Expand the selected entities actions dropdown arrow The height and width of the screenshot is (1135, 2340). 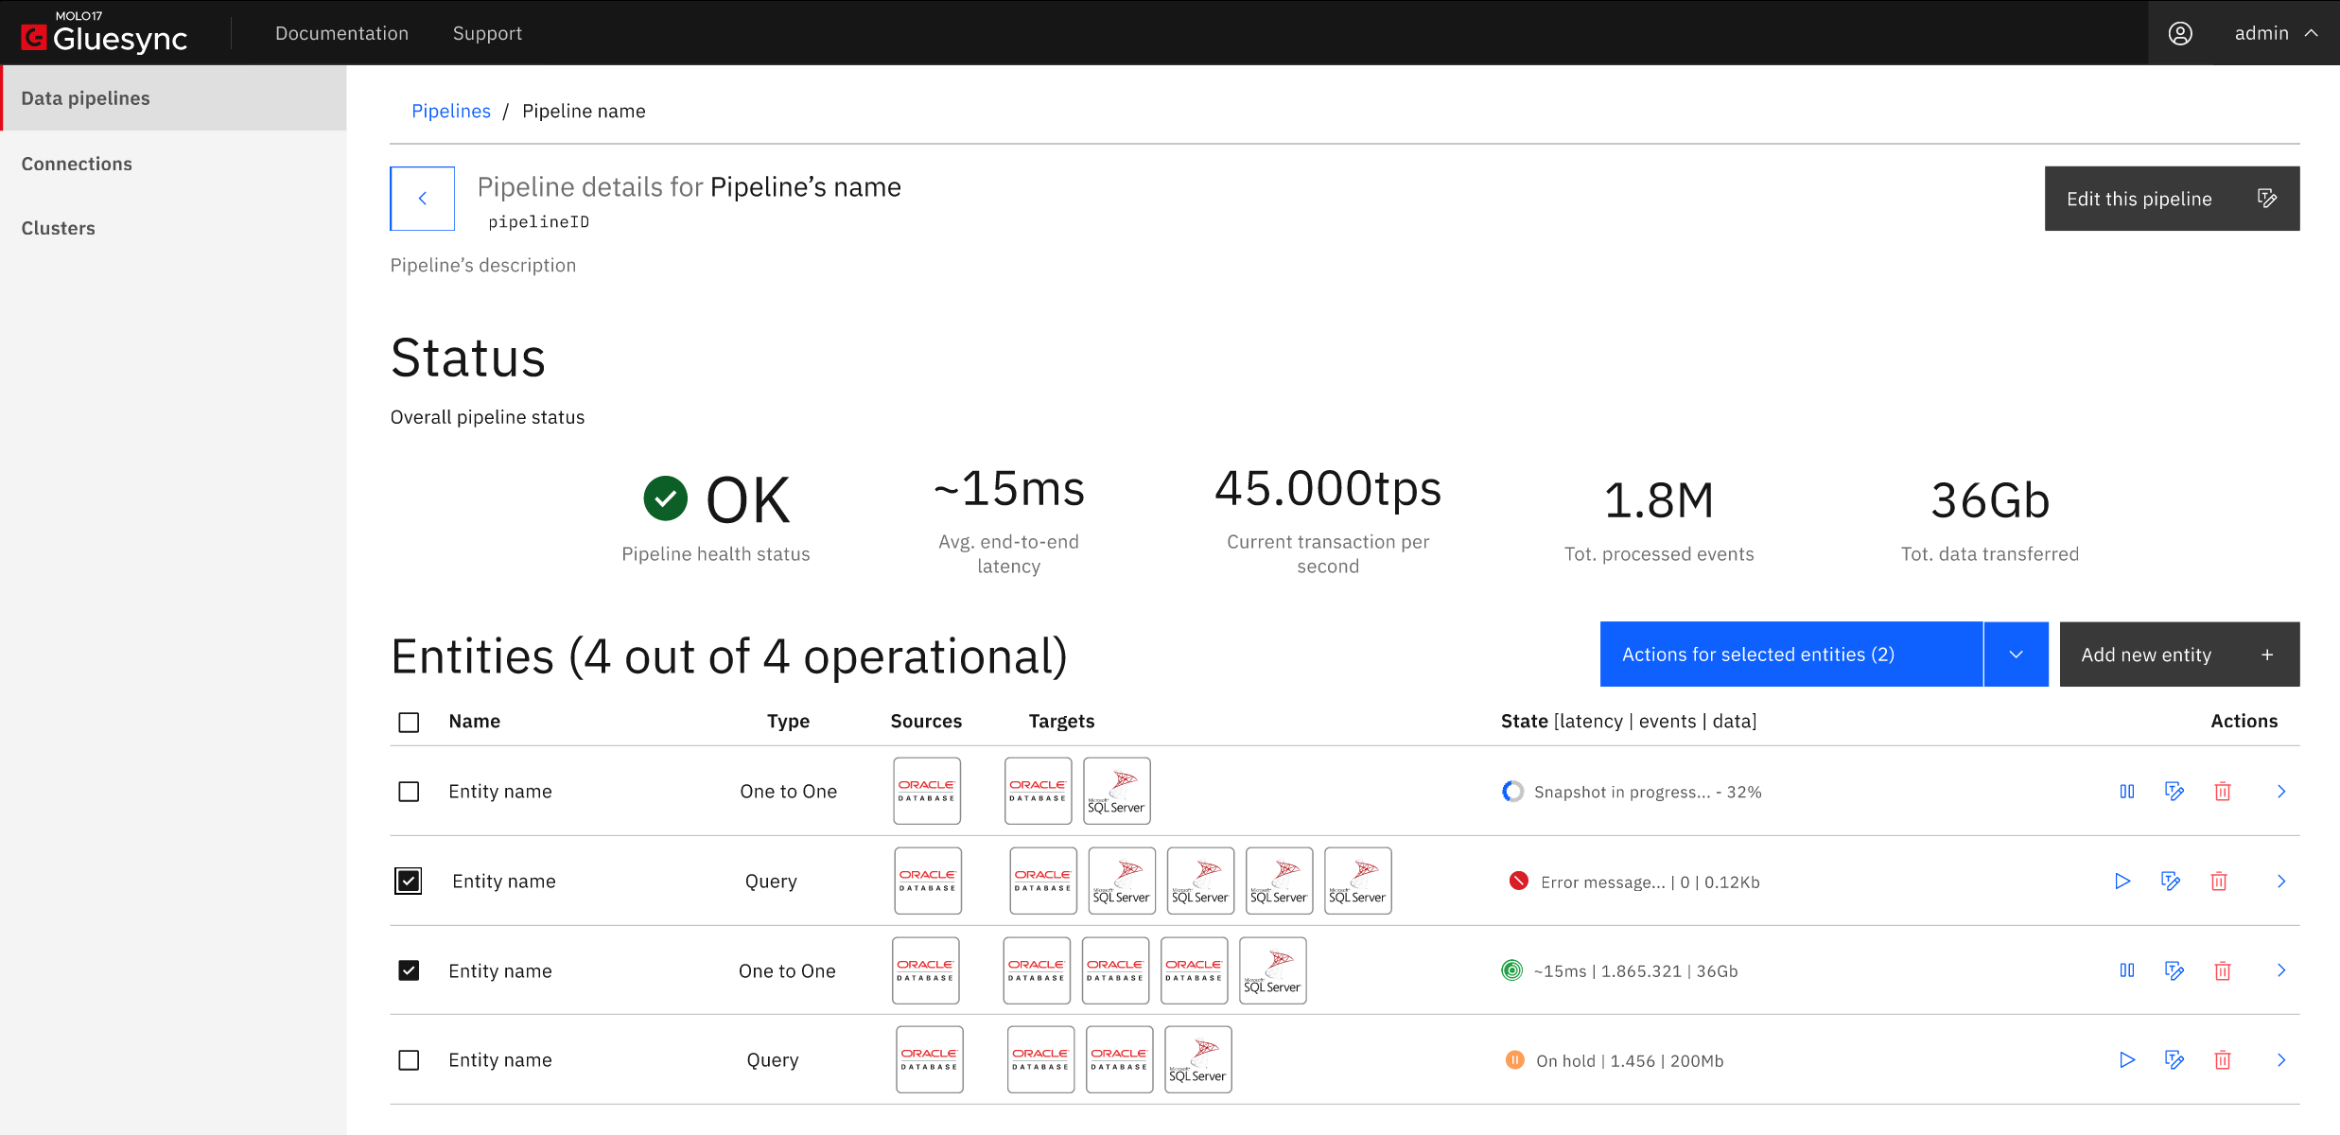tap(2016, 655)
